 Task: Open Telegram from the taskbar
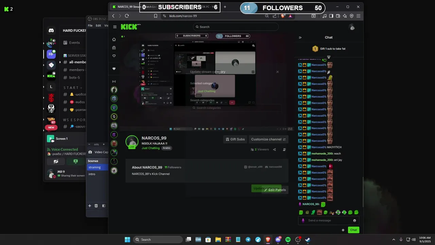point(248,240)
